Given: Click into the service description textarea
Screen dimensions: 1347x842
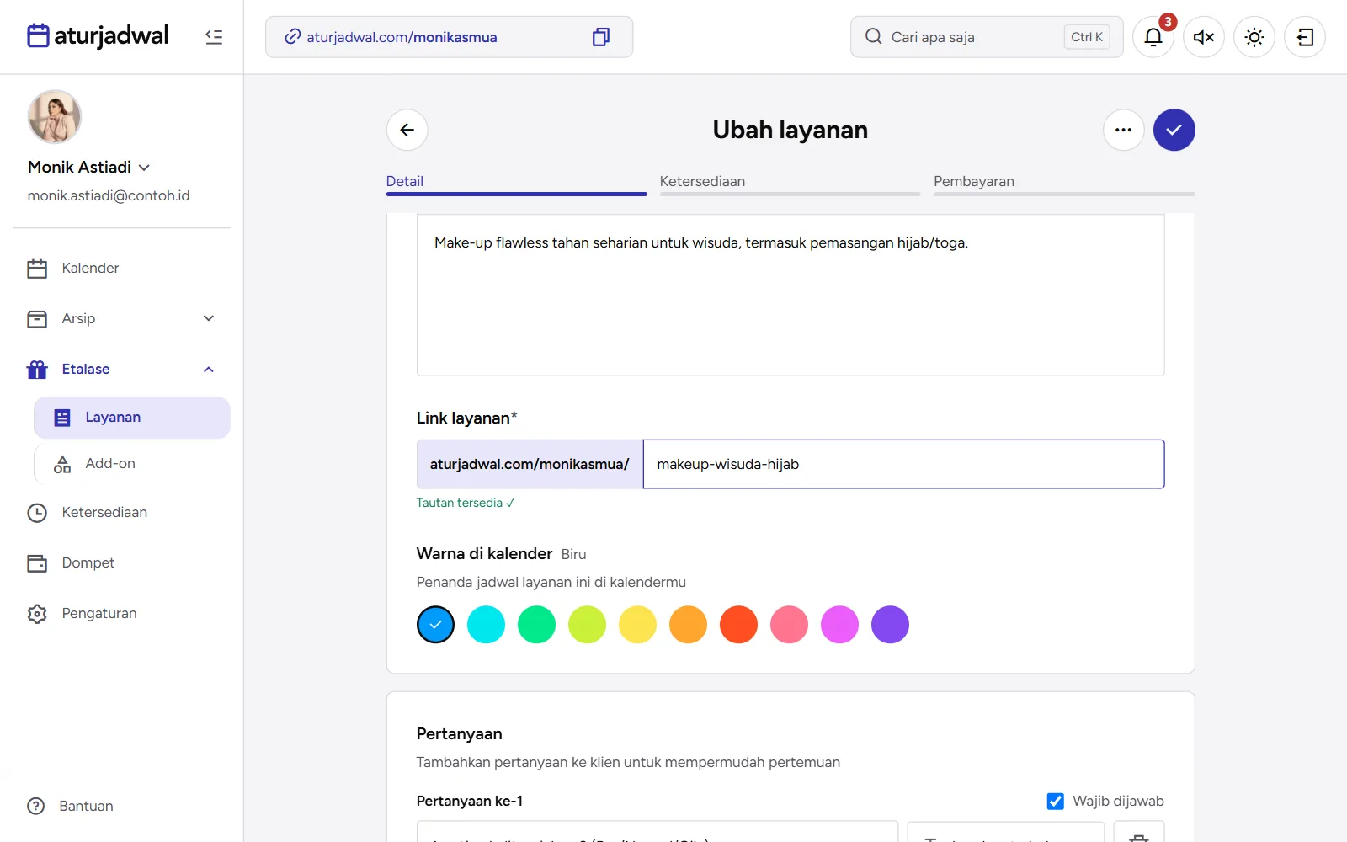Looking at the screenshot, I should click(x=791, y=295).
